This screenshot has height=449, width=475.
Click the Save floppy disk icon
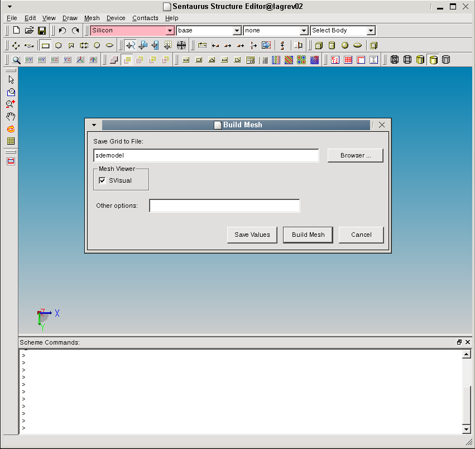coord(42,31)
